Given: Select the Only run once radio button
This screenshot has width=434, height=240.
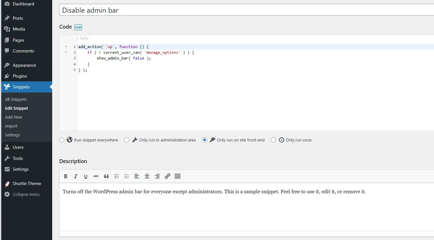Looking at the screenshot, I should pos(273,140).
